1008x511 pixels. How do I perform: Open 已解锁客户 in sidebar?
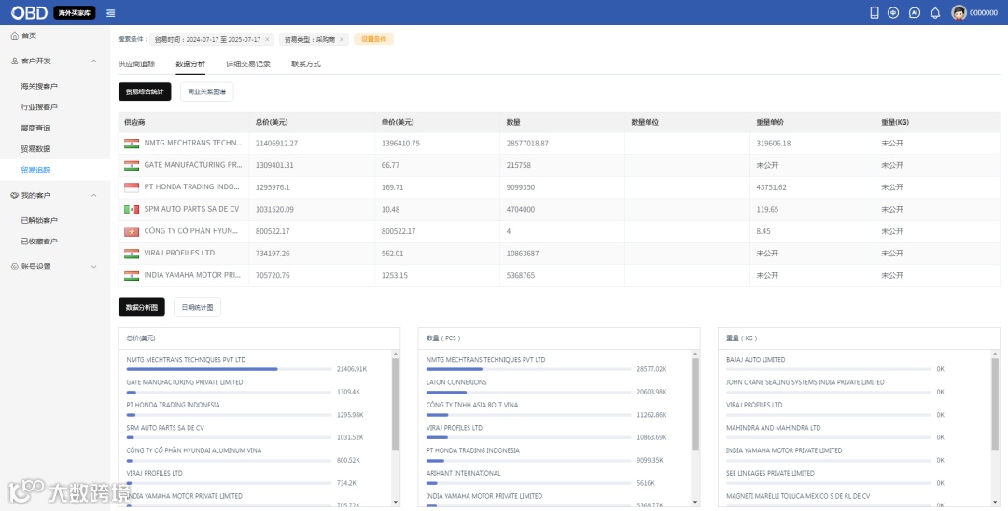pos(39,220)
